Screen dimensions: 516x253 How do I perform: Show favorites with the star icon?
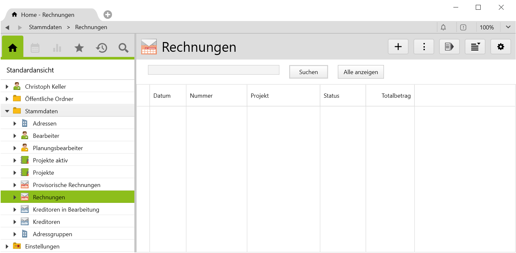(79, 48)
